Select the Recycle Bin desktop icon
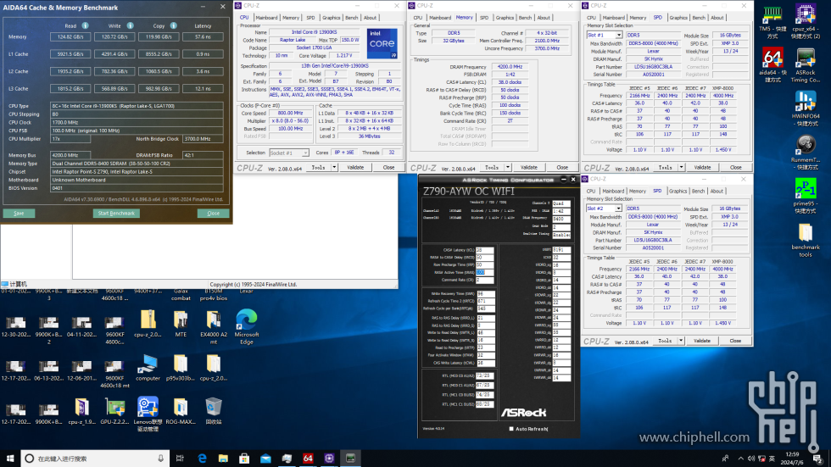This screenshot has width=831, height=467. click(x=214, y=411)
